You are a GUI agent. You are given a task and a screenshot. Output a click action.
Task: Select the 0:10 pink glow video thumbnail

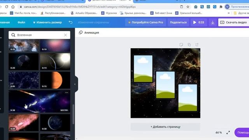click(x=55, y=46)
